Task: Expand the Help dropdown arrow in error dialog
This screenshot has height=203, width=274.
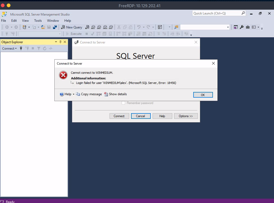Action: tap(73, 94)
